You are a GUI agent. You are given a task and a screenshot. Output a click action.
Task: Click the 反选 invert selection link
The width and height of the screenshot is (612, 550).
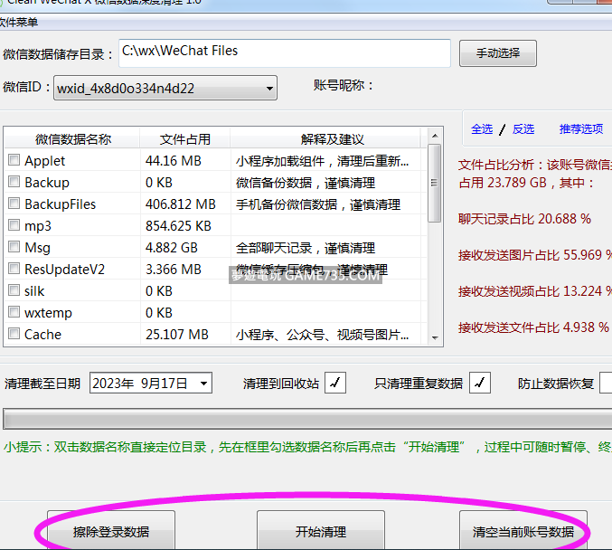click(x=523, y=129)
